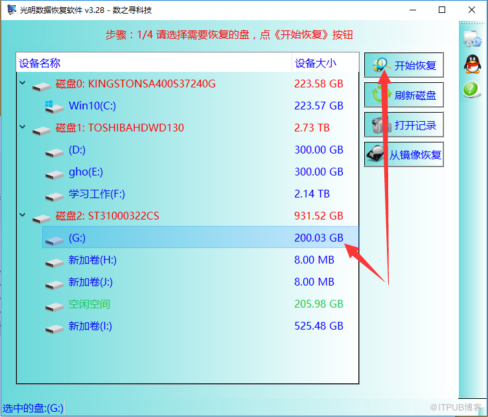Click the disk icon beside 磁盘0
Viewport: 488px width, 417px height.
[x=41, y=87]
